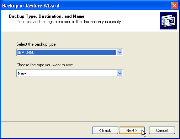Cancel the backup wizard
The width and height of the screenshot is (180, 139).
point(162,130)
